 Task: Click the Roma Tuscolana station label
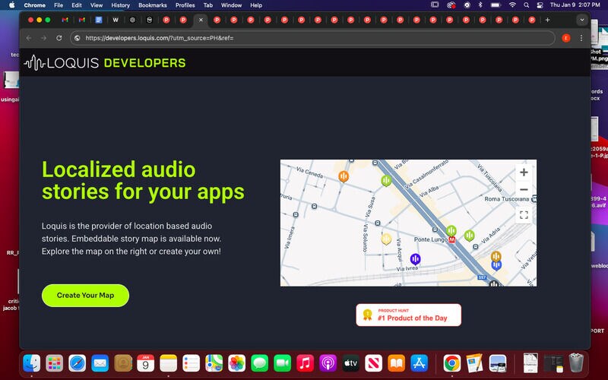(x=506, y=199)
